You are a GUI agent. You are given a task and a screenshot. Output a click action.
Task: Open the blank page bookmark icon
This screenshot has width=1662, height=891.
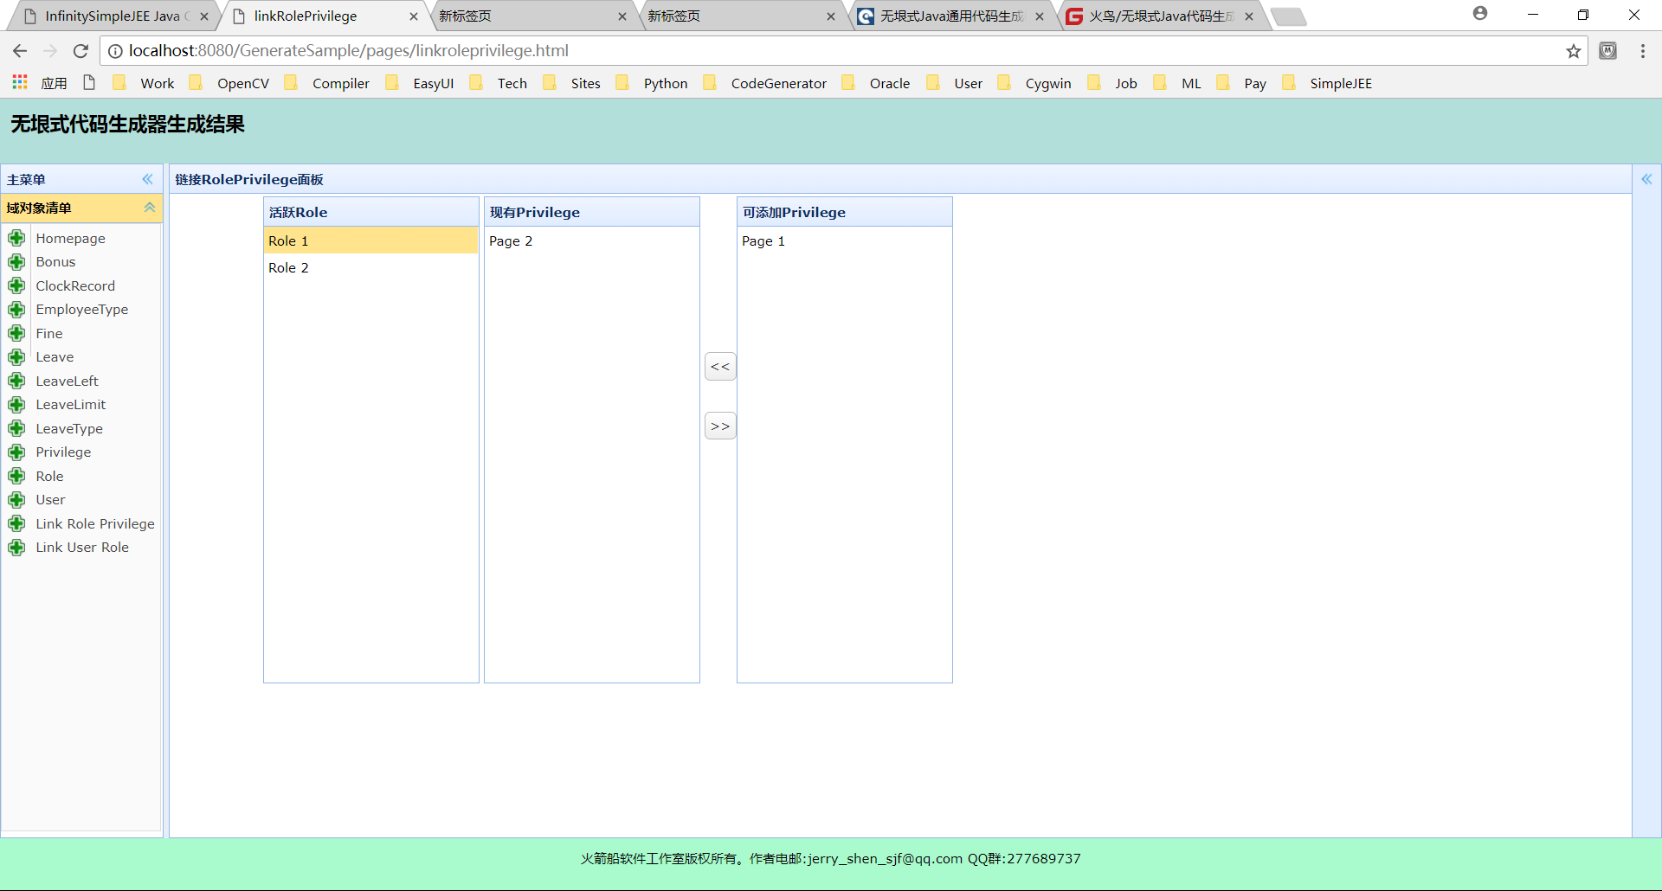tap(89, 82)
